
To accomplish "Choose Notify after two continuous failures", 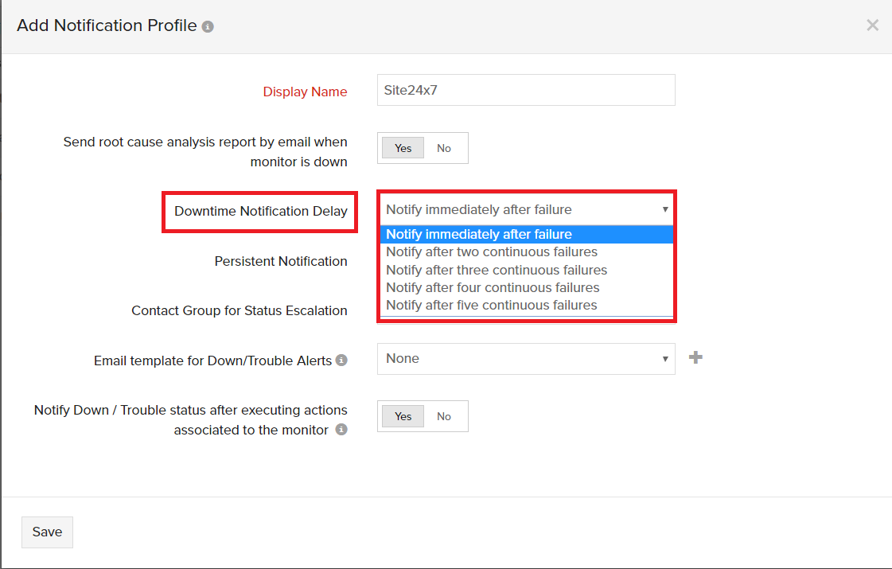I will [492, 251].
